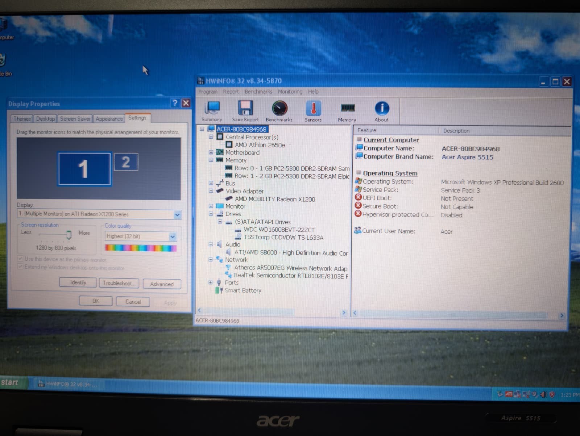Viewport: 580px width, 436px height.
Task: Open the Report menu
Action: (x=231, y=92)
